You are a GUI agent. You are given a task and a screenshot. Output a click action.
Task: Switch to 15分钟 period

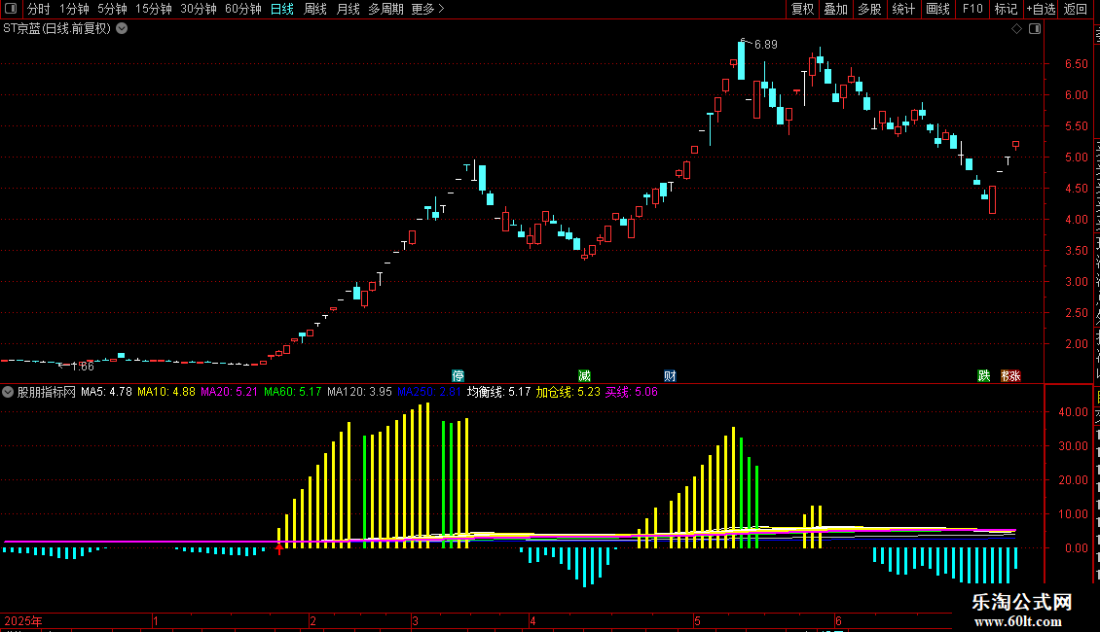(154, 9)
